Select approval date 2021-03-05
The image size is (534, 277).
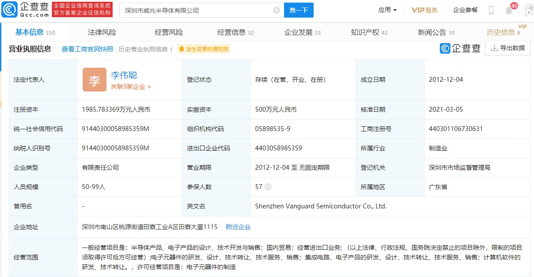(x=446, y=109)
